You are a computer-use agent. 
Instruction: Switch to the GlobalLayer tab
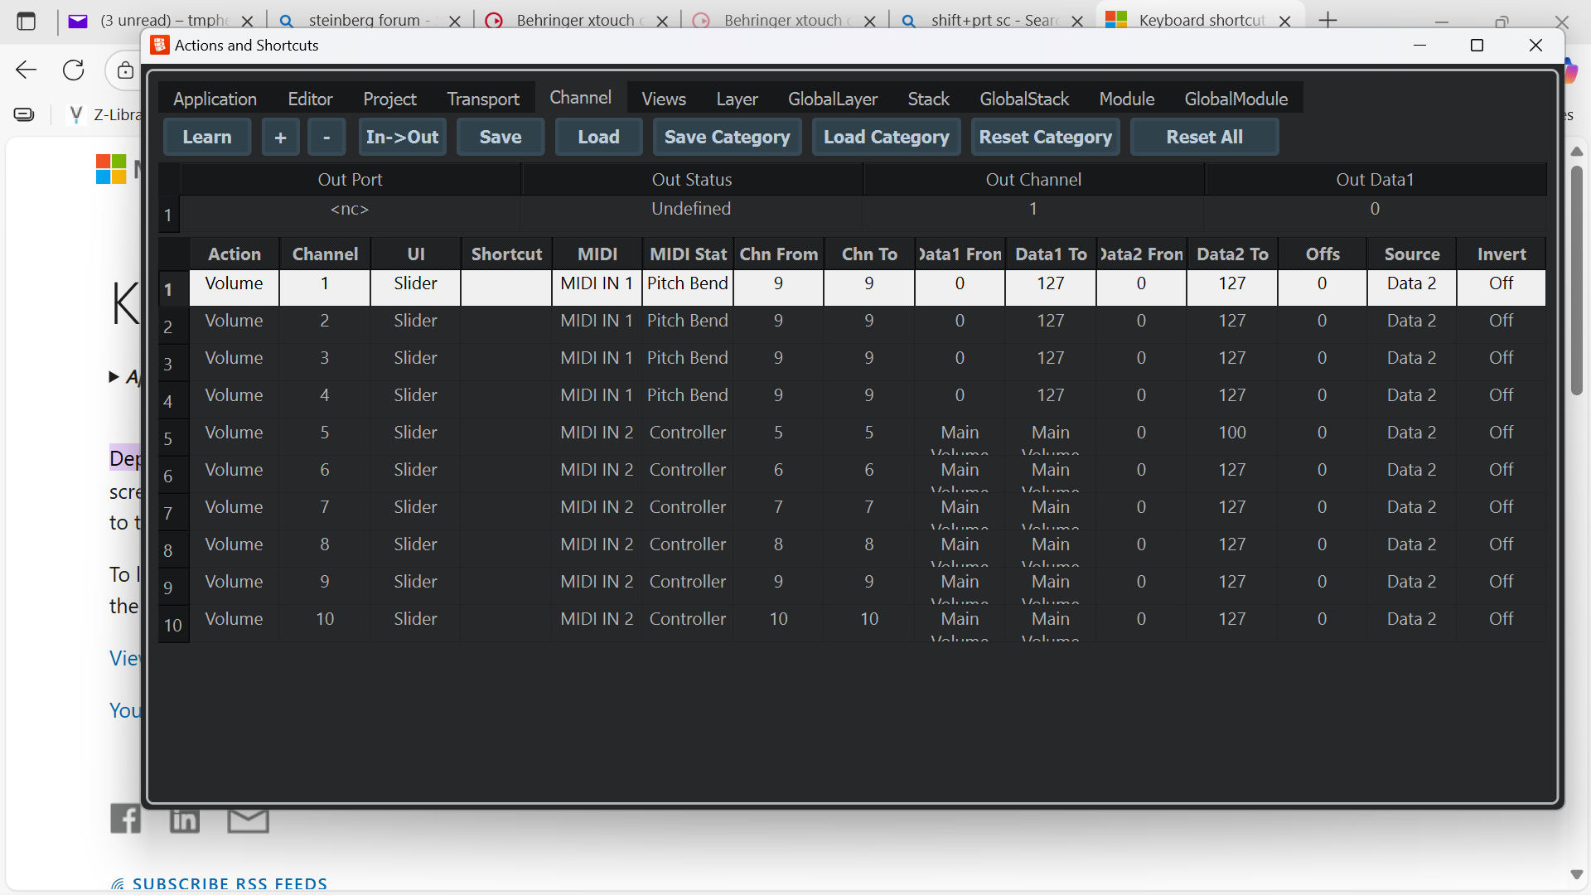coord(832,99)
